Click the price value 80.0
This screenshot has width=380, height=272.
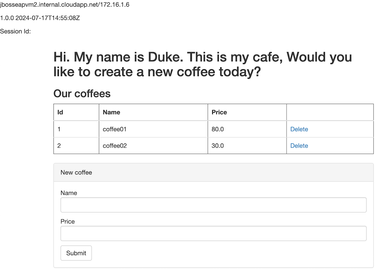[x=218, y=129]
